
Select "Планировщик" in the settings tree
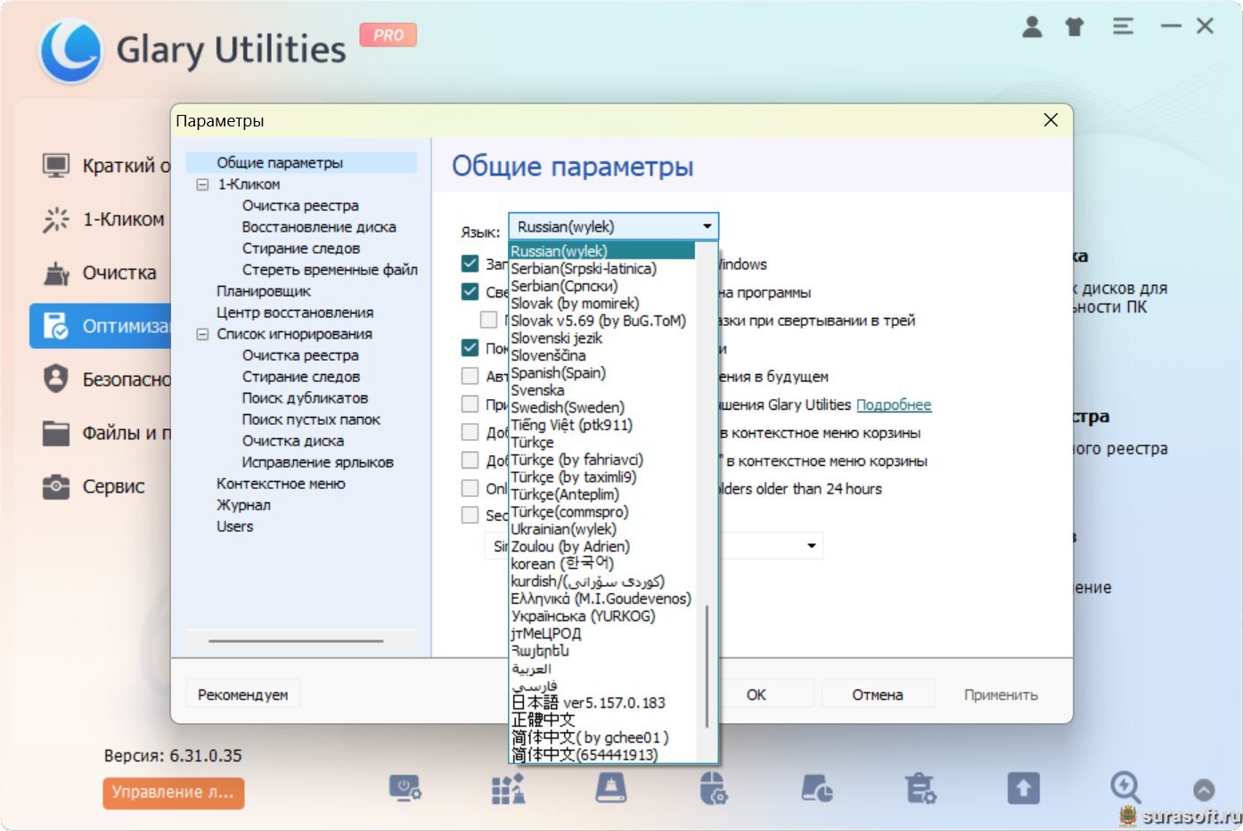point(264,291)
